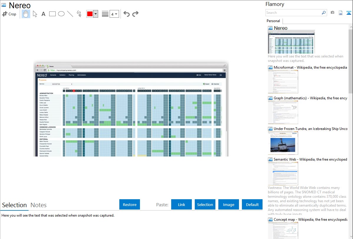
Task: Click the line thickness icon
Action: [x=105, y=14]
